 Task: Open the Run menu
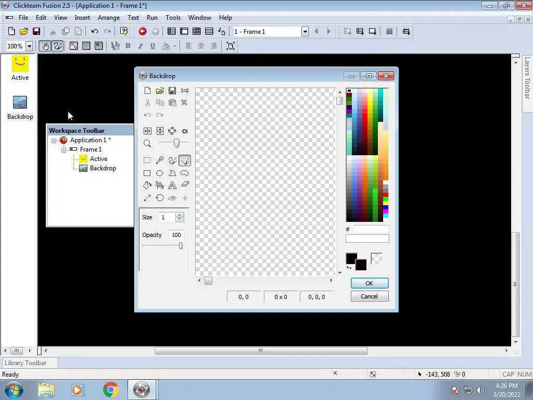point(152,18)
